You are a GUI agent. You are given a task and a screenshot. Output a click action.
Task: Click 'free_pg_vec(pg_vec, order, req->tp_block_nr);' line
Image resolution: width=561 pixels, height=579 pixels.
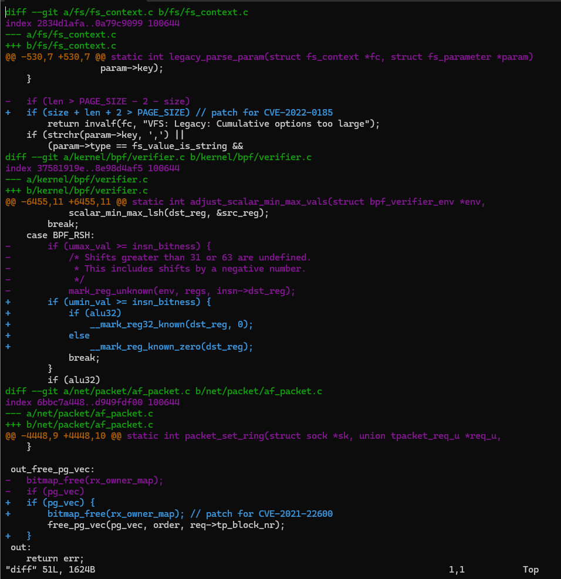[x=166, y=524]
